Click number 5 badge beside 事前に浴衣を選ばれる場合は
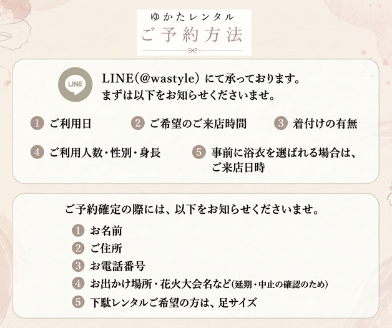 click(199, 152)
